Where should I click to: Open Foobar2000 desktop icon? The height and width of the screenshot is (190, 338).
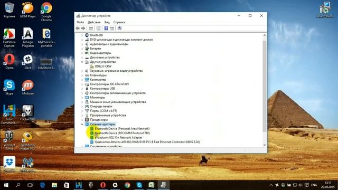pyautogui.click(x=28, y=112)
